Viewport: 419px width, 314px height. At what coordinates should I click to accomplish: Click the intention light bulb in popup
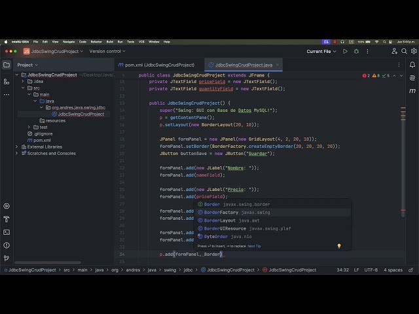339,246
